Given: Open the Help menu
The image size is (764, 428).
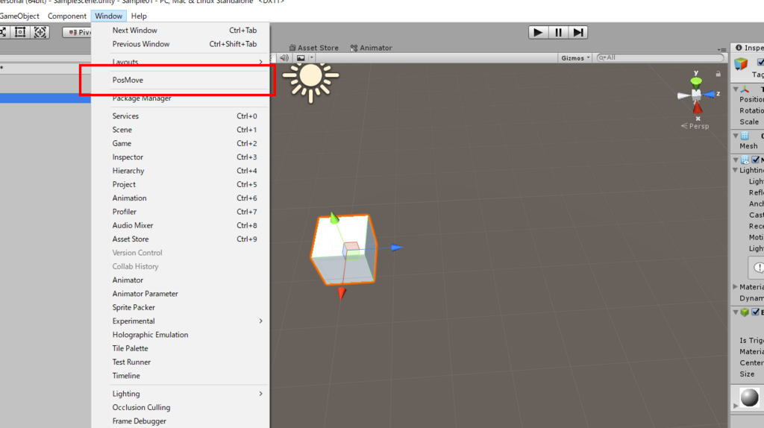Looking at the screenshot, I should tap(139, 16).
